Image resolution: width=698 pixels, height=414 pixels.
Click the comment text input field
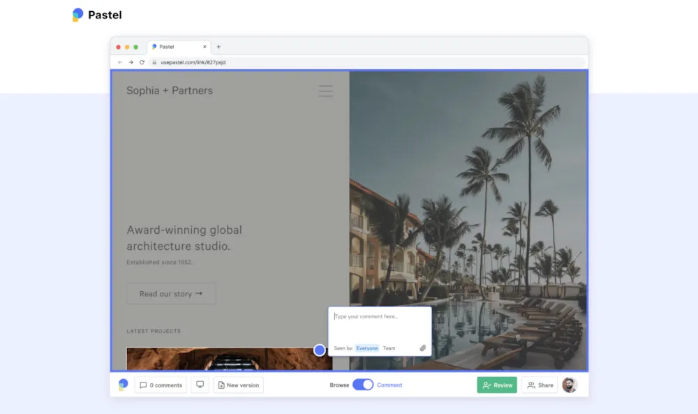379,325
